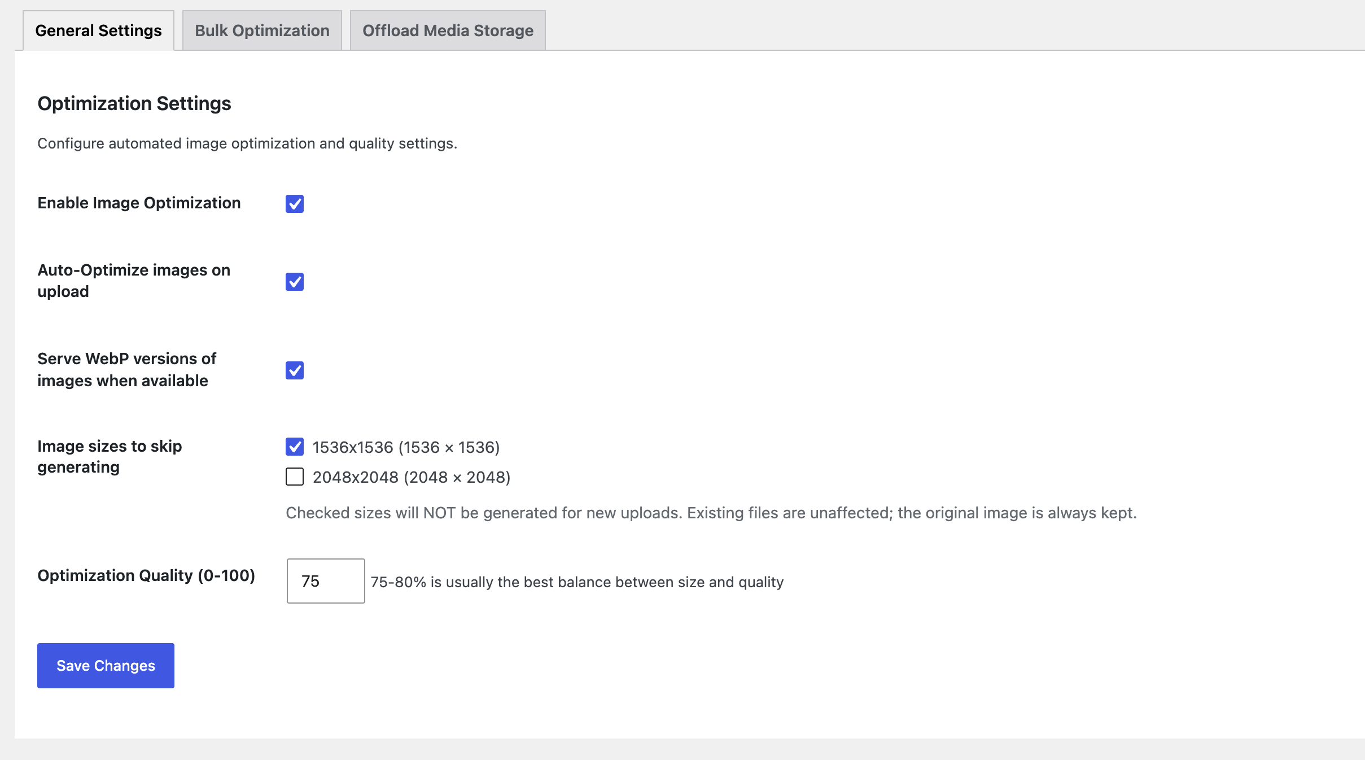Viewport: 1365px width, 760px height.
Task: Click the 'Serve WebP versions of images' label
Action: click(x=127, y=370)
